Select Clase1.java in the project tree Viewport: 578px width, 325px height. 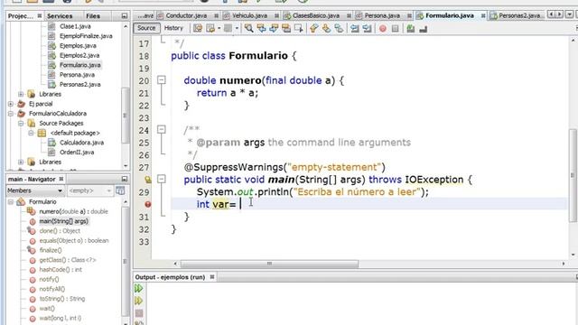coord(75,26)
